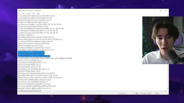Click the MobileRecommendationDismissedVersion=0 line
184x103 pixels.
click(x=36, y=37)
